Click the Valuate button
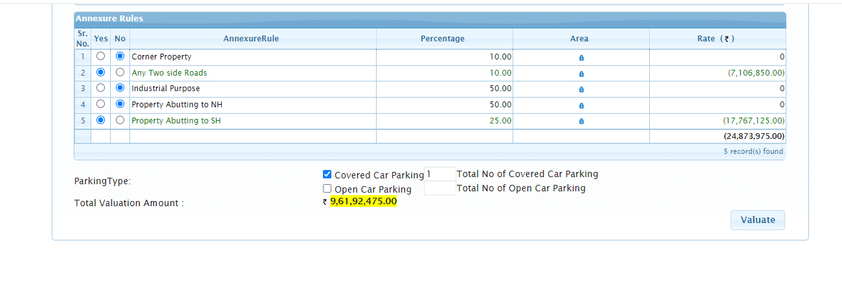Image resolution: width=842 pixels, height=287 pixels. [x=757, y=220]
